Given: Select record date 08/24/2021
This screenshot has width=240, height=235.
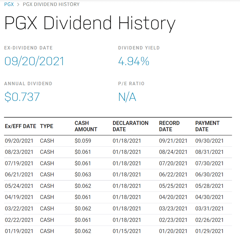Looking at the screenshot, I should coord(173,152).
